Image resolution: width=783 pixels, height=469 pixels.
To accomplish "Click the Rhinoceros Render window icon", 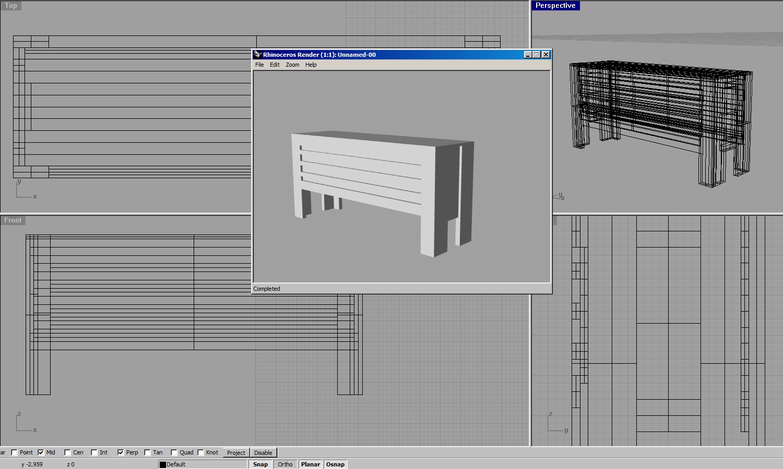I will tap(257, 54).
